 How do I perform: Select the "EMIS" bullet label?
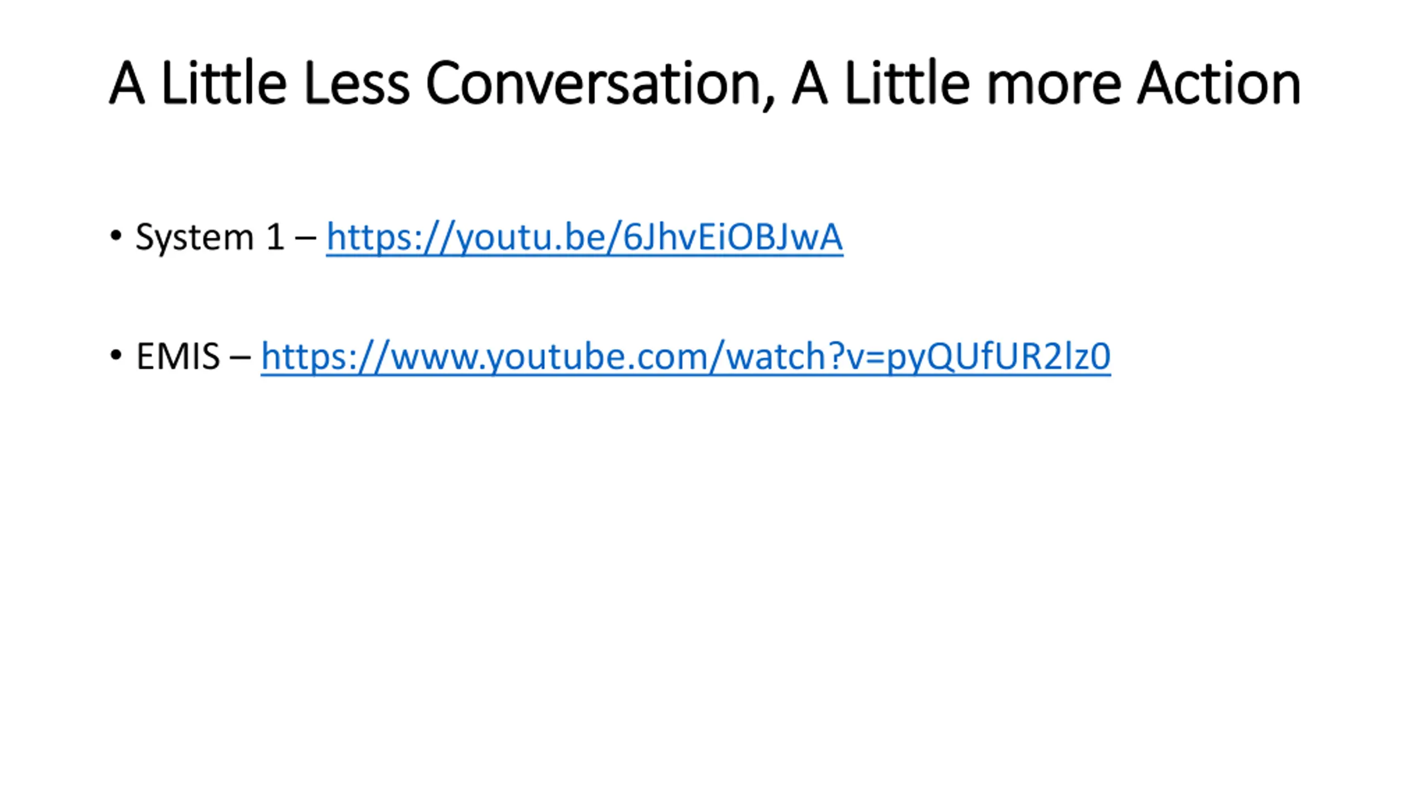point(178,356)
